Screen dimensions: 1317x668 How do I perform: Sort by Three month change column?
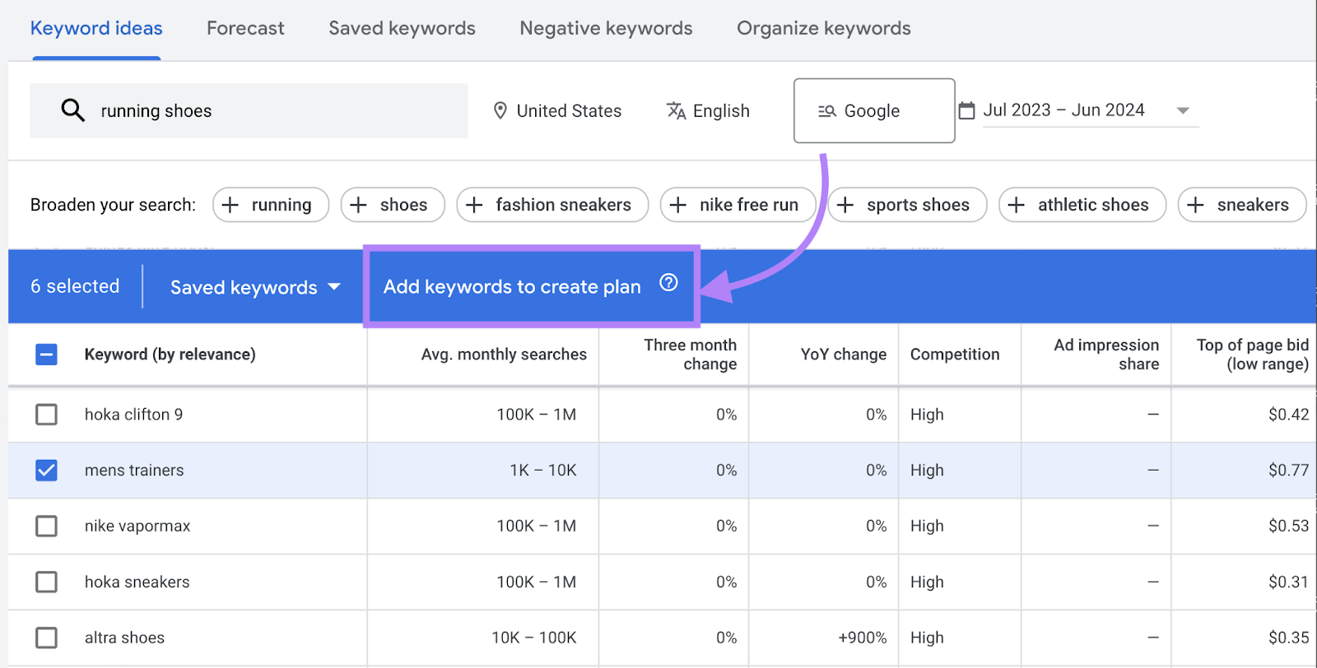[x=690, y=355]
